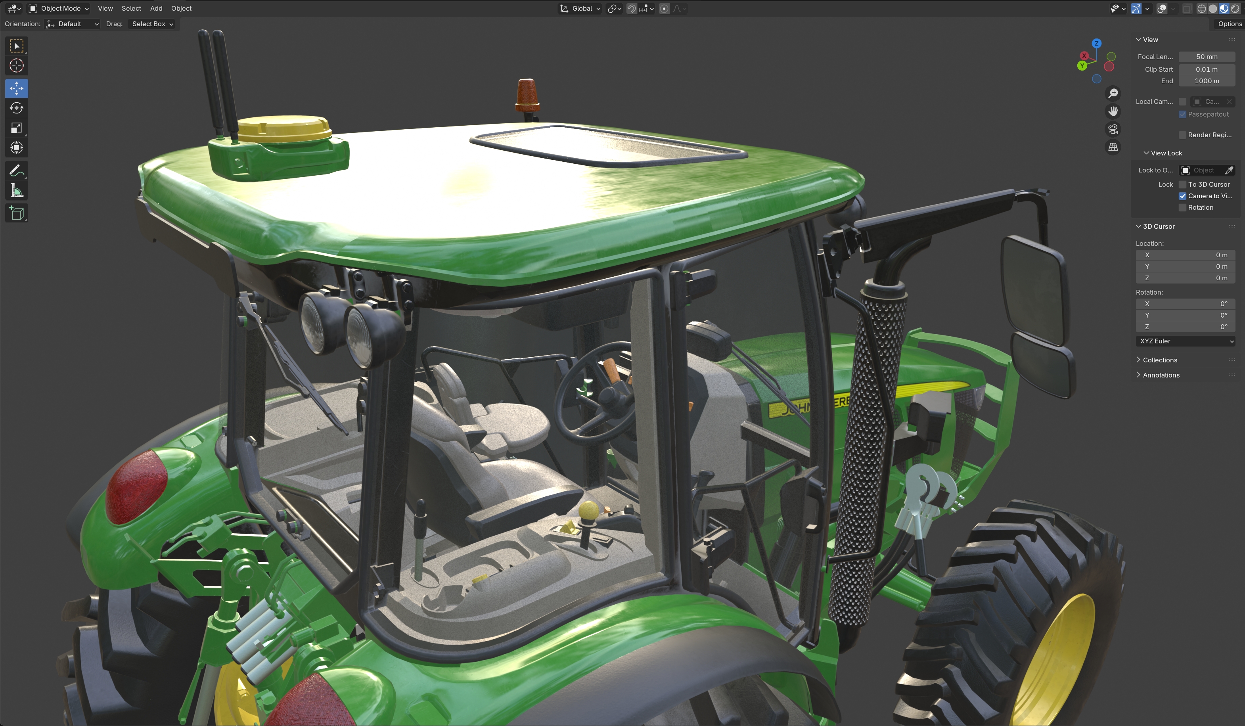
Task: Open the Object Mode dropdown
Action: pos(59,8)
